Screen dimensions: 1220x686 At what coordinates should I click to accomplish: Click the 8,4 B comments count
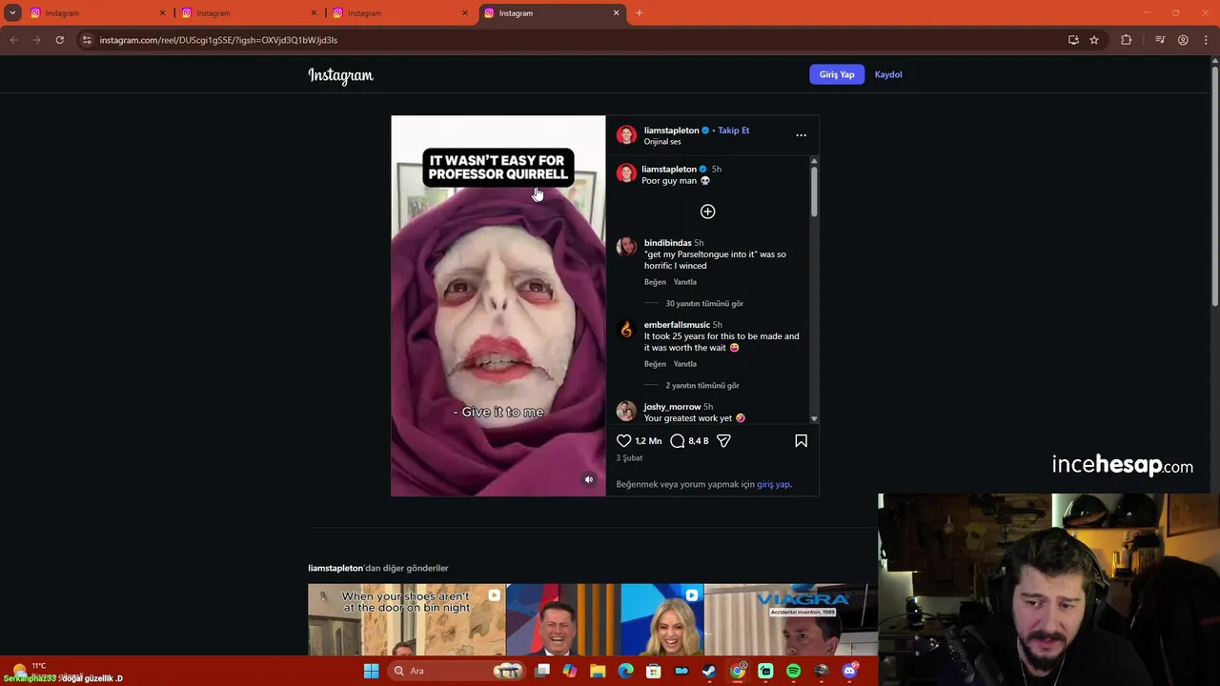click(699, 441)
